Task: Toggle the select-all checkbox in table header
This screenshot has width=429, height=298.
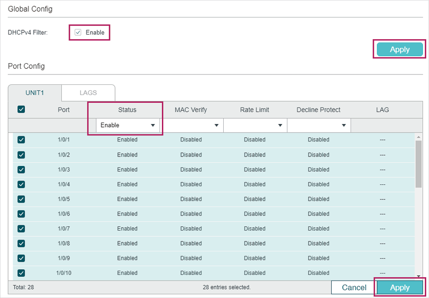Action: (21, 109)
